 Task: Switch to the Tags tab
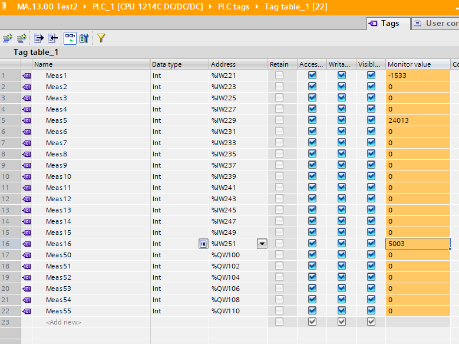click(384, 23)
